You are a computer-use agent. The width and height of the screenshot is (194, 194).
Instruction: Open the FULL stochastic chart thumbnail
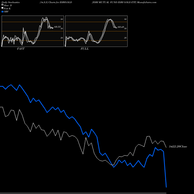point(96,31)
